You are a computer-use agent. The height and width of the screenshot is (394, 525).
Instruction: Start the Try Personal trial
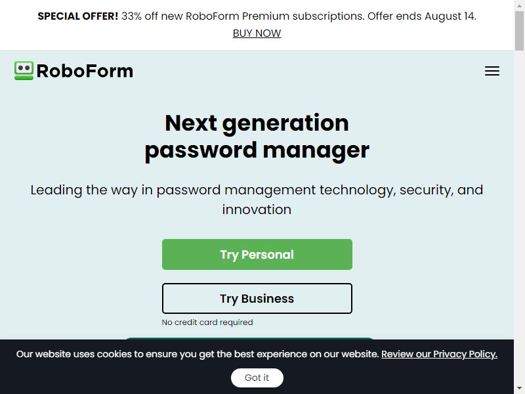[x=257, y=254]
